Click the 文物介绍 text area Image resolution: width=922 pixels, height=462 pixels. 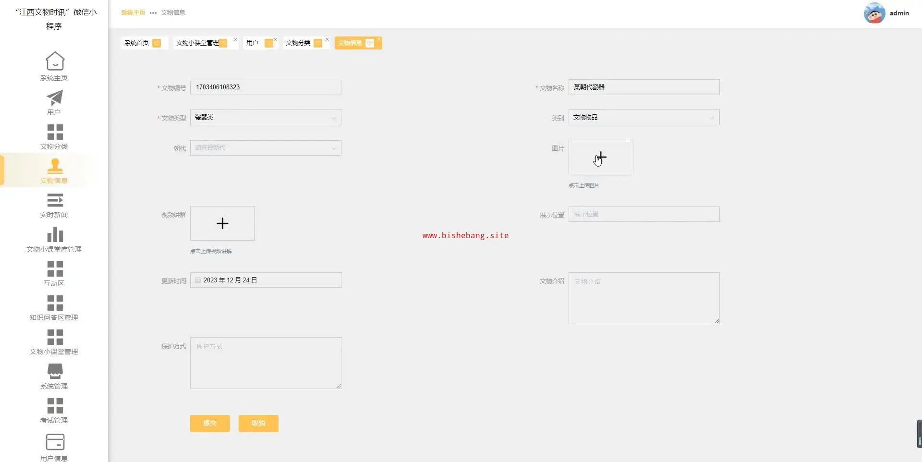pyautogui.click(x=644, y=298)
